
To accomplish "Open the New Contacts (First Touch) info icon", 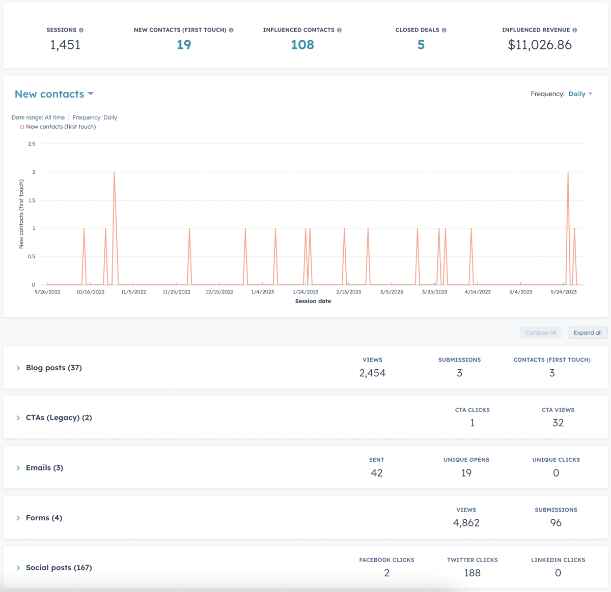I will tap(232, 29).
